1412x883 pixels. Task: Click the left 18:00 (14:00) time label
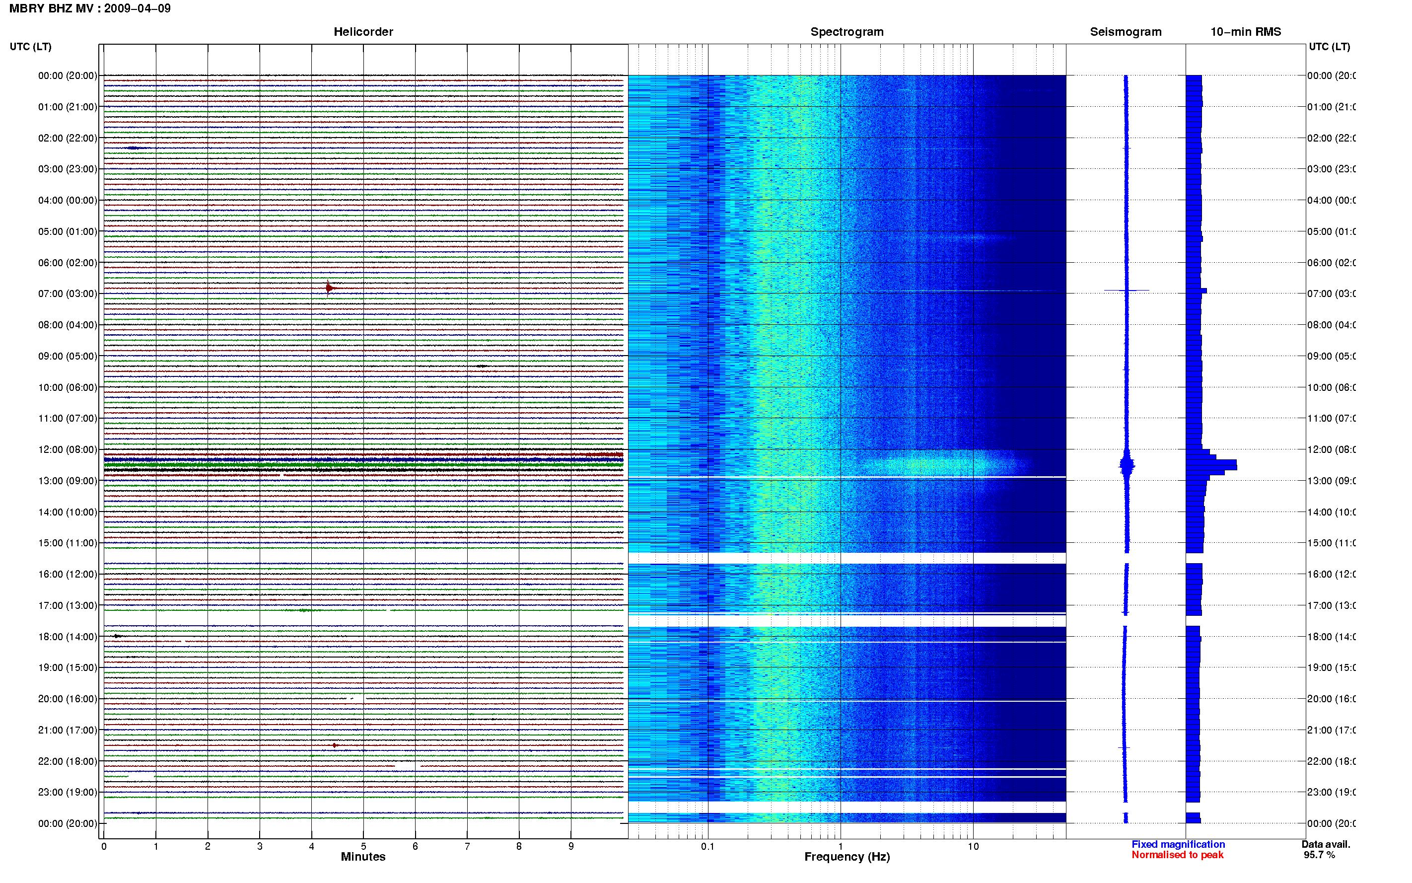pyautogui.click(x=68, y=637)
